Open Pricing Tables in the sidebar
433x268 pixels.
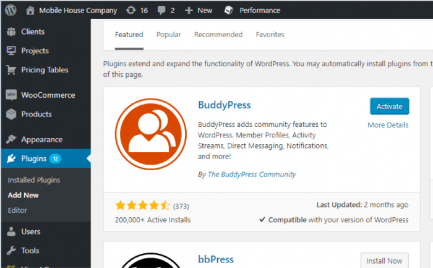[46, 70]
